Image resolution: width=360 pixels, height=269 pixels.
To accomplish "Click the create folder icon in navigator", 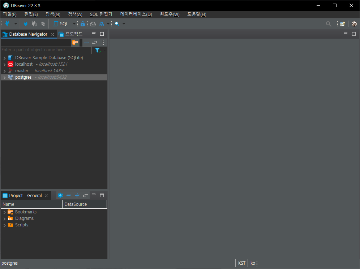I will point(75,42).
